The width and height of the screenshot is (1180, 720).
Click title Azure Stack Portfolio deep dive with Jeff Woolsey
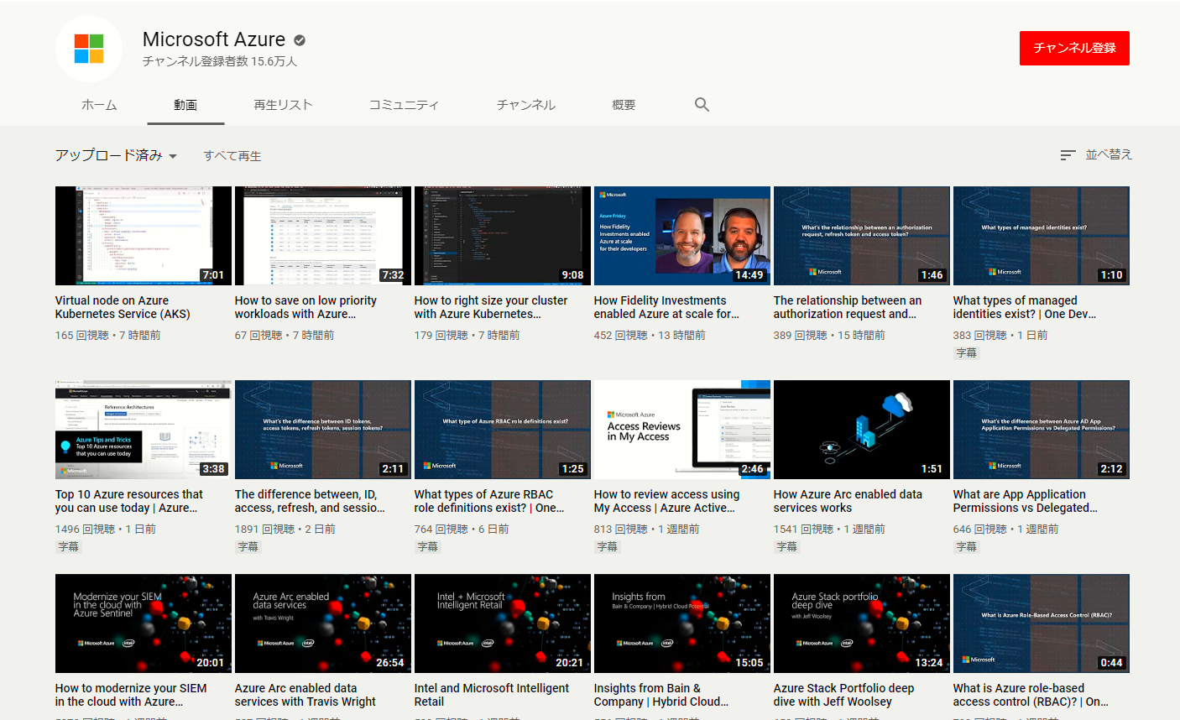tap(843, 695)
